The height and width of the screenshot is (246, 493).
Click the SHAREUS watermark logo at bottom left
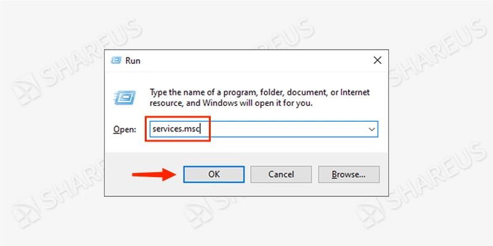point(26,212)
